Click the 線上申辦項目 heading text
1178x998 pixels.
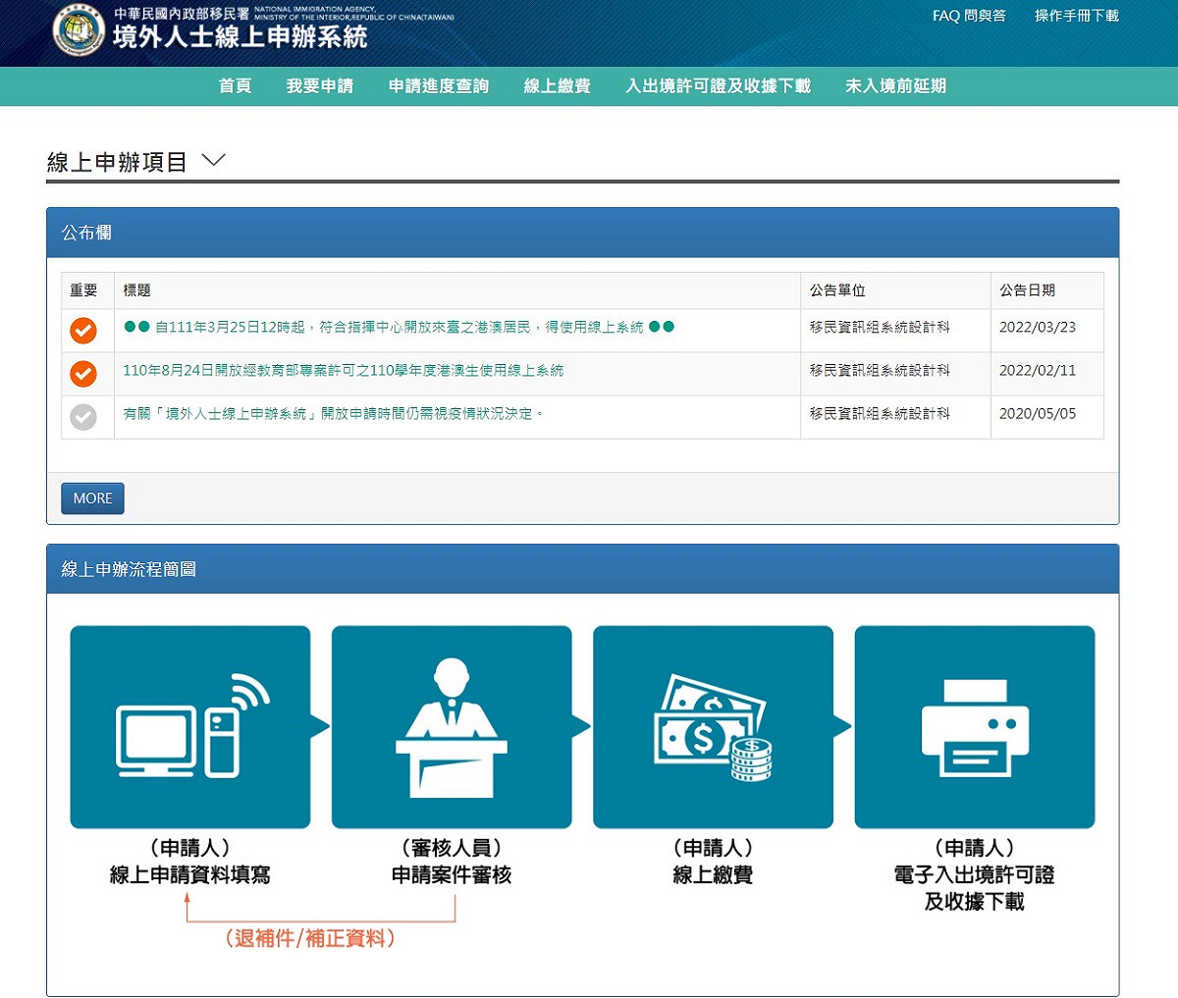117,162
